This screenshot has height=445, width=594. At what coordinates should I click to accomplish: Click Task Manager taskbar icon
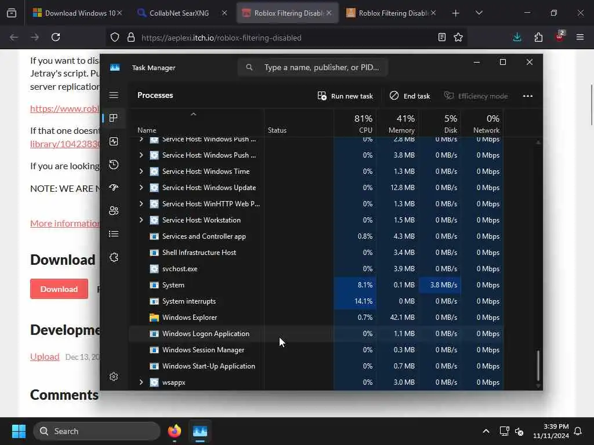pos(200,431)
